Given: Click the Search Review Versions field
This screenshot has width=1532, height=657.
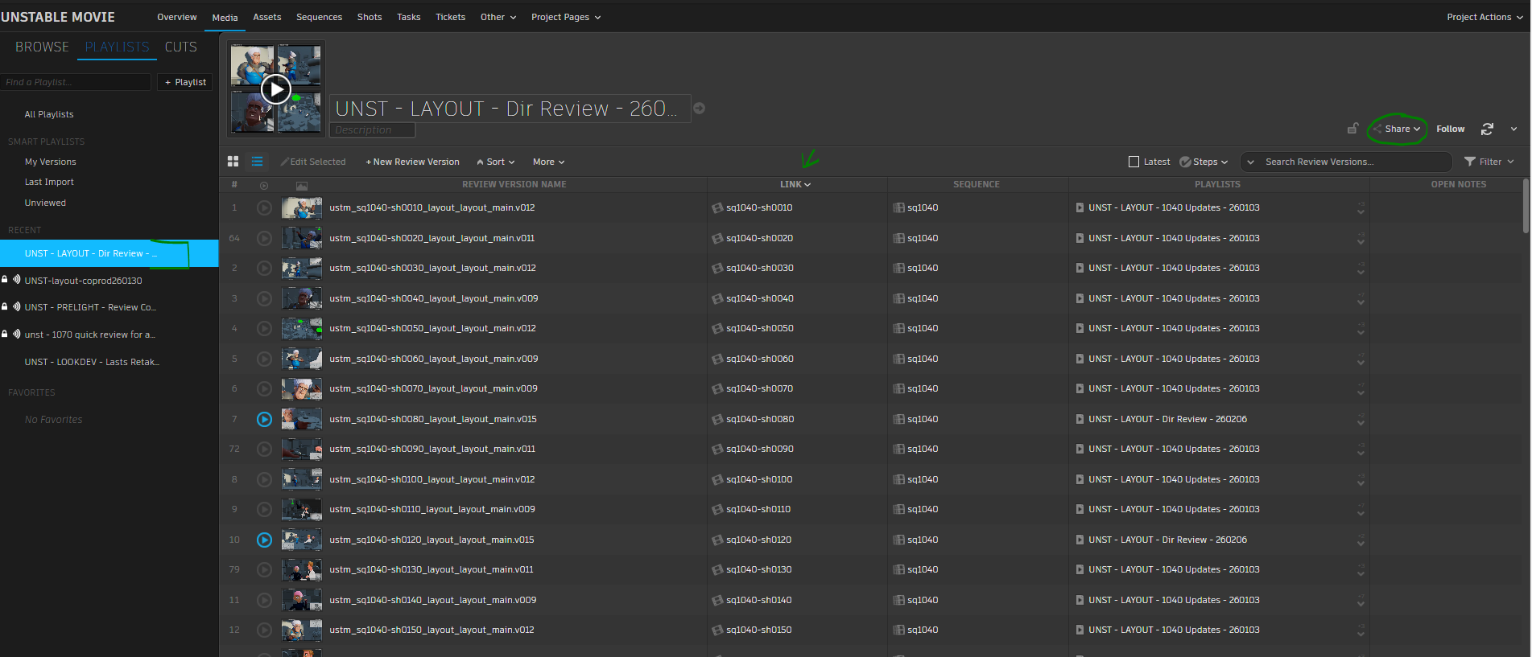Looking at the screenshot, I should pos(1352,162).
